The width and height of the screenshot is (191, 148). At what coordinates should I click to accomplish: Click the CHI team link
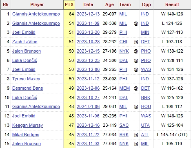coord(123,42)
